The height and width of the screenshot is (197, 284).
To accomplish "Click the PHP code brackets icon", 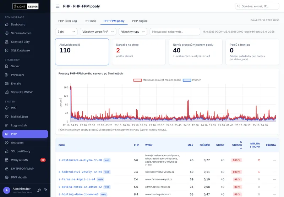I will pos(7,134).
